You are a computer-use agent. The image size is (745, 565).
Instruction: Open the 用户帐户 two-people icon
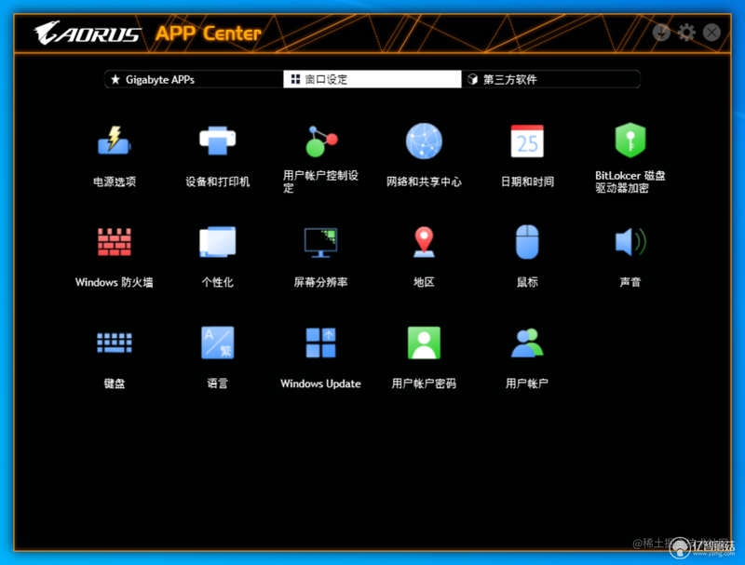[527, 343]
